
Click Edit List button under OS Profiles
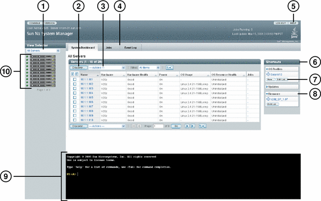281,79
